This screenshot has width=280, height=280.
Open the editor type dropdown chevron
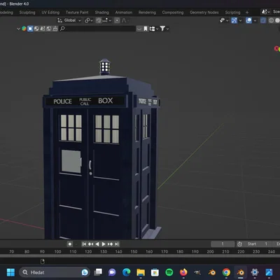(18, 29)
